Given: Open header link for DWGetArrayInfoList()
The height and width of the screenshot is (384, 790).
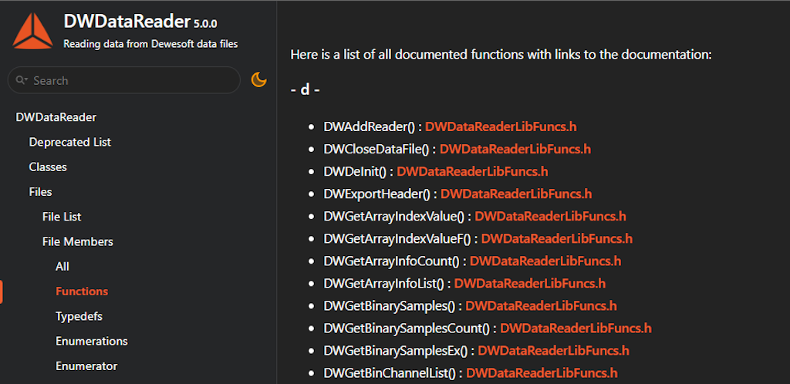Looking at the screenshot, I should (530, 283).
